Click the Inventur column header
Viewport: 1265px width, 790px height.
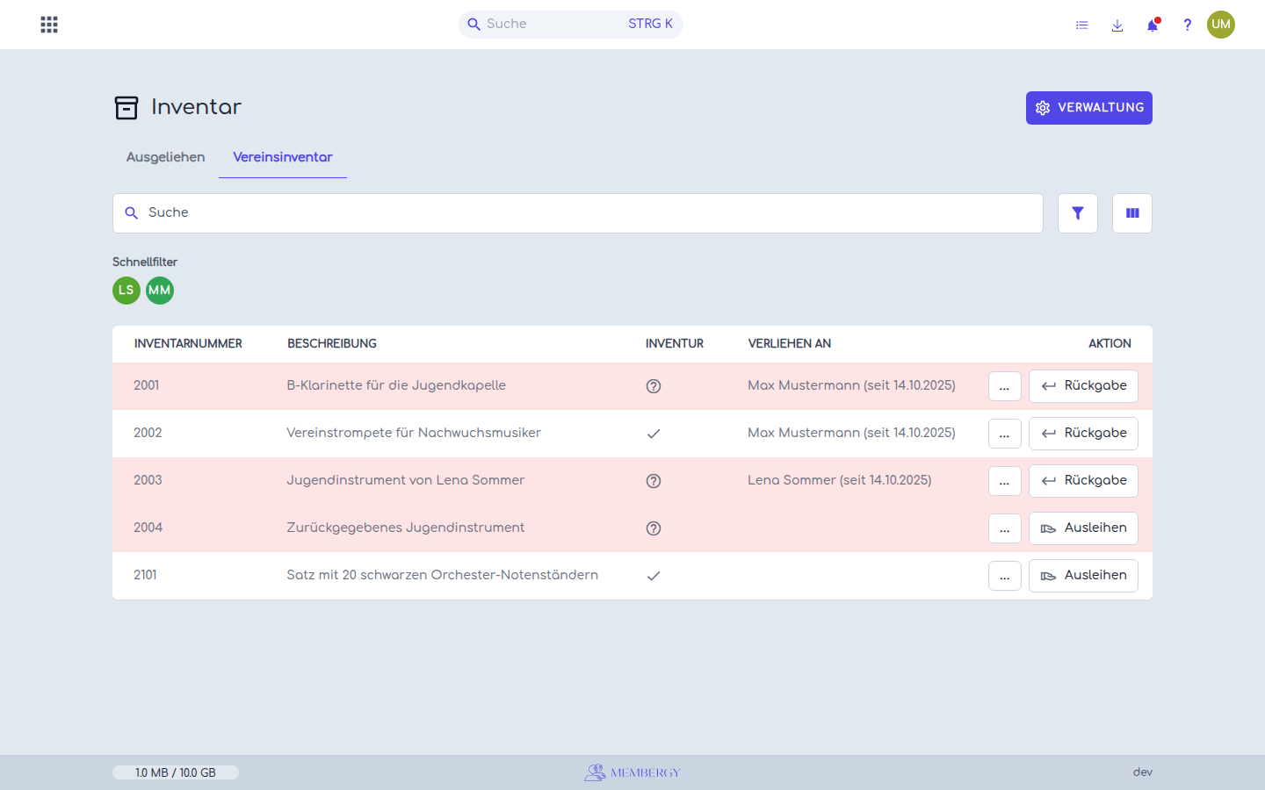pyautogui.click(x=675, y=344)
